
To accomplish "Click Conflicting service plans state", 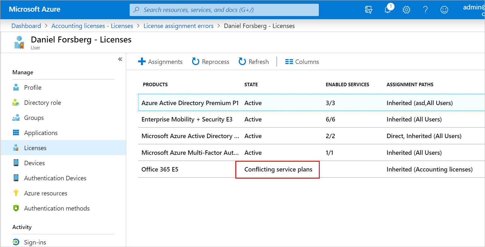I will (x=278, y=169).
